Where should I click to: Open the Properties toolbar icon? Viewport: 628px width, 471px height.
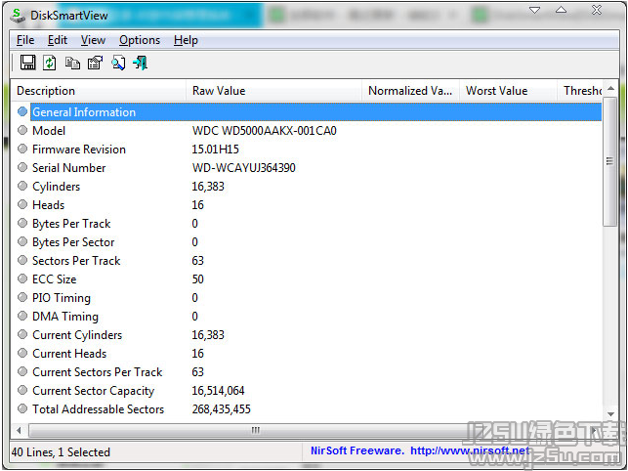click(x=96, y=63)
